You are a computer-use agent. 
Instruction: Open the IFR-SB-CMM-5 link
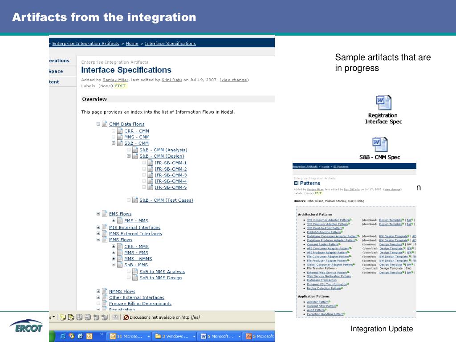(171, 187)
